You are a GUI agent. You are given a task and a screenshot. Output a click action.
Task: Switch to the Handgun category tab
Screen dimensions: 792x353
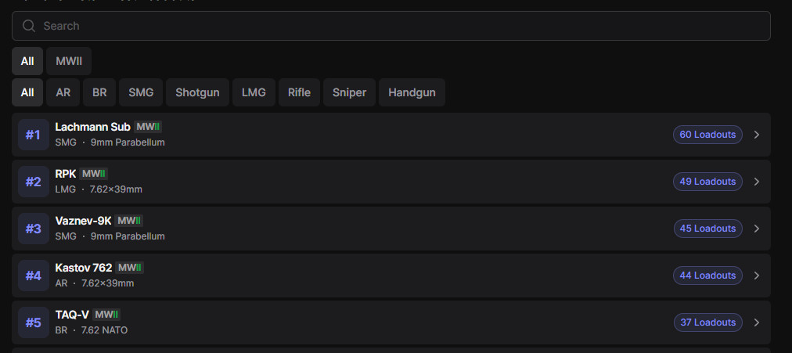(412, 92)
